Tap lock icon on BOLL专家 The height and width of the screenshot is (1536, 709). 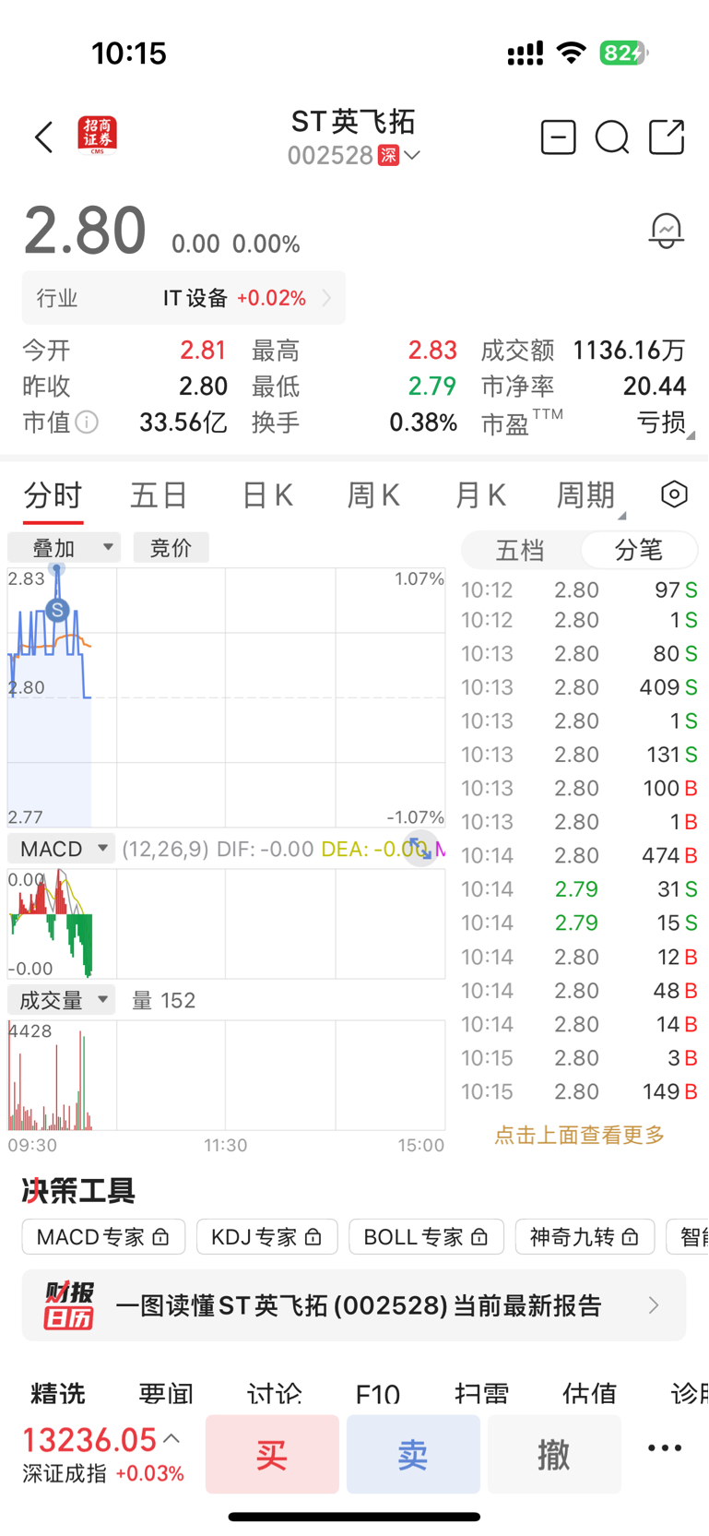point(479,1237)
